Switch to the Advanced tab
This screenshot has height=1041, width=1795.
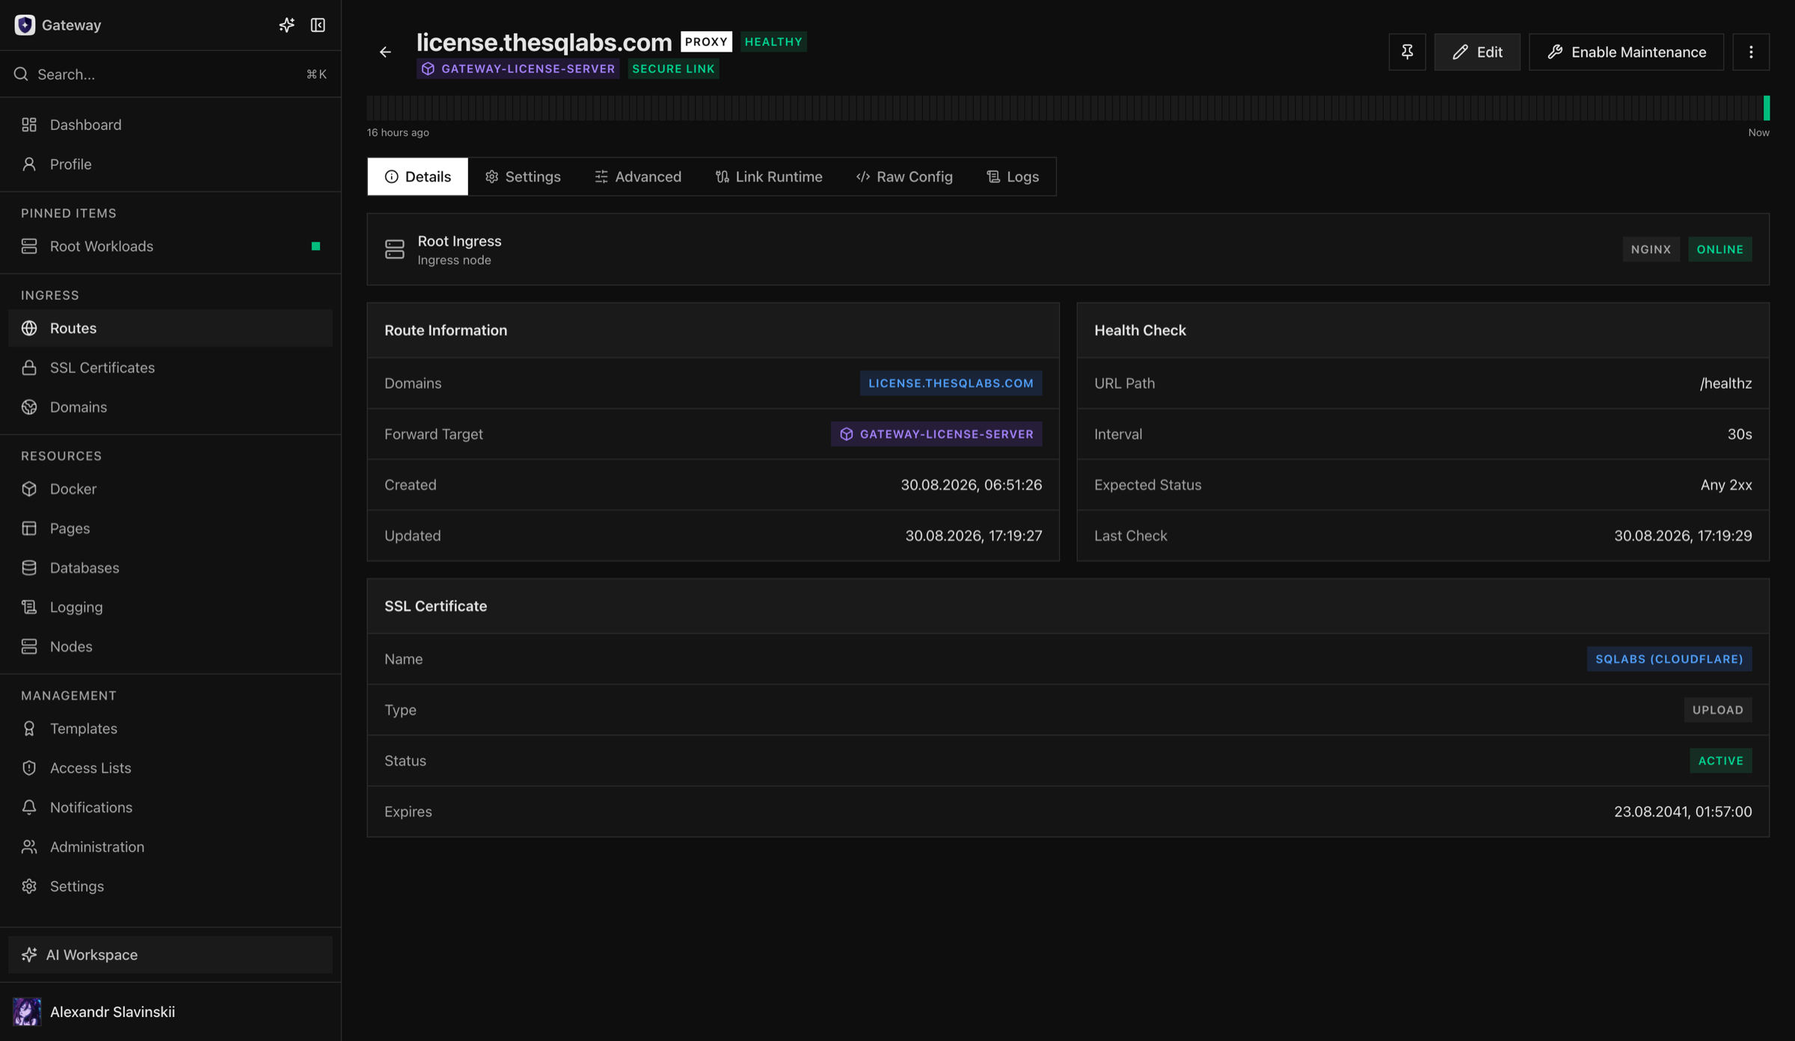pos(638,176)
